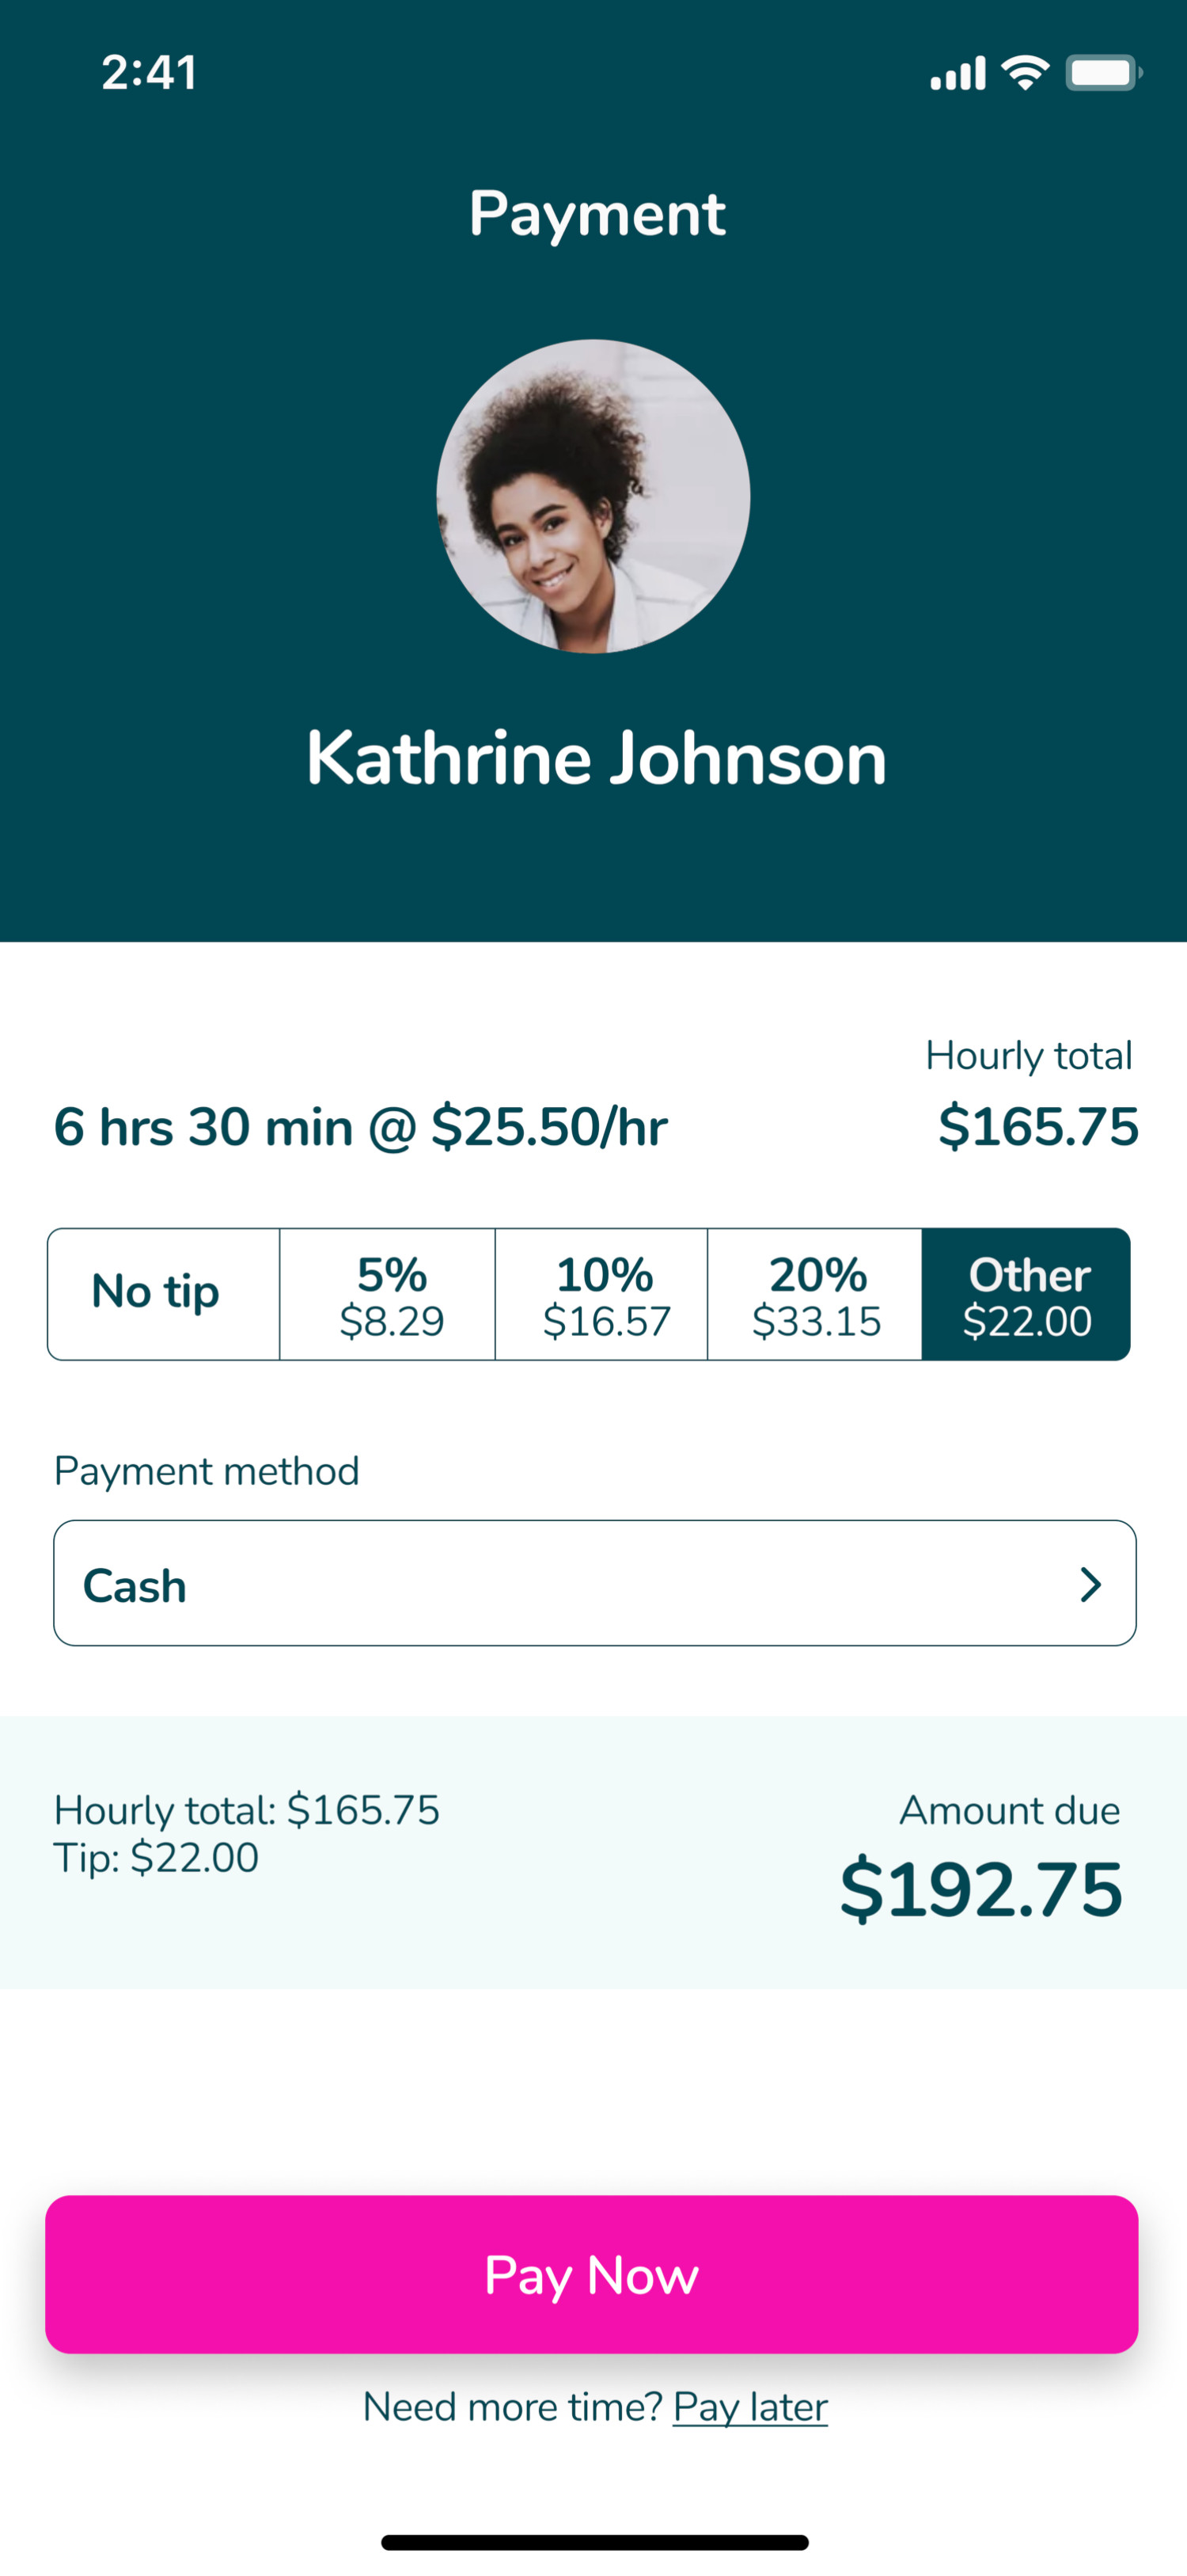Viewport: 1187px width, 2576px height.
Task: Tap the home indicator bar
Action: (593, 2542)
